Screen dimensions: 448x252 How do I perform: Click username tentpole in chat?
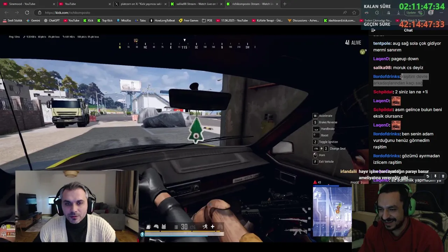click(382, 43)
